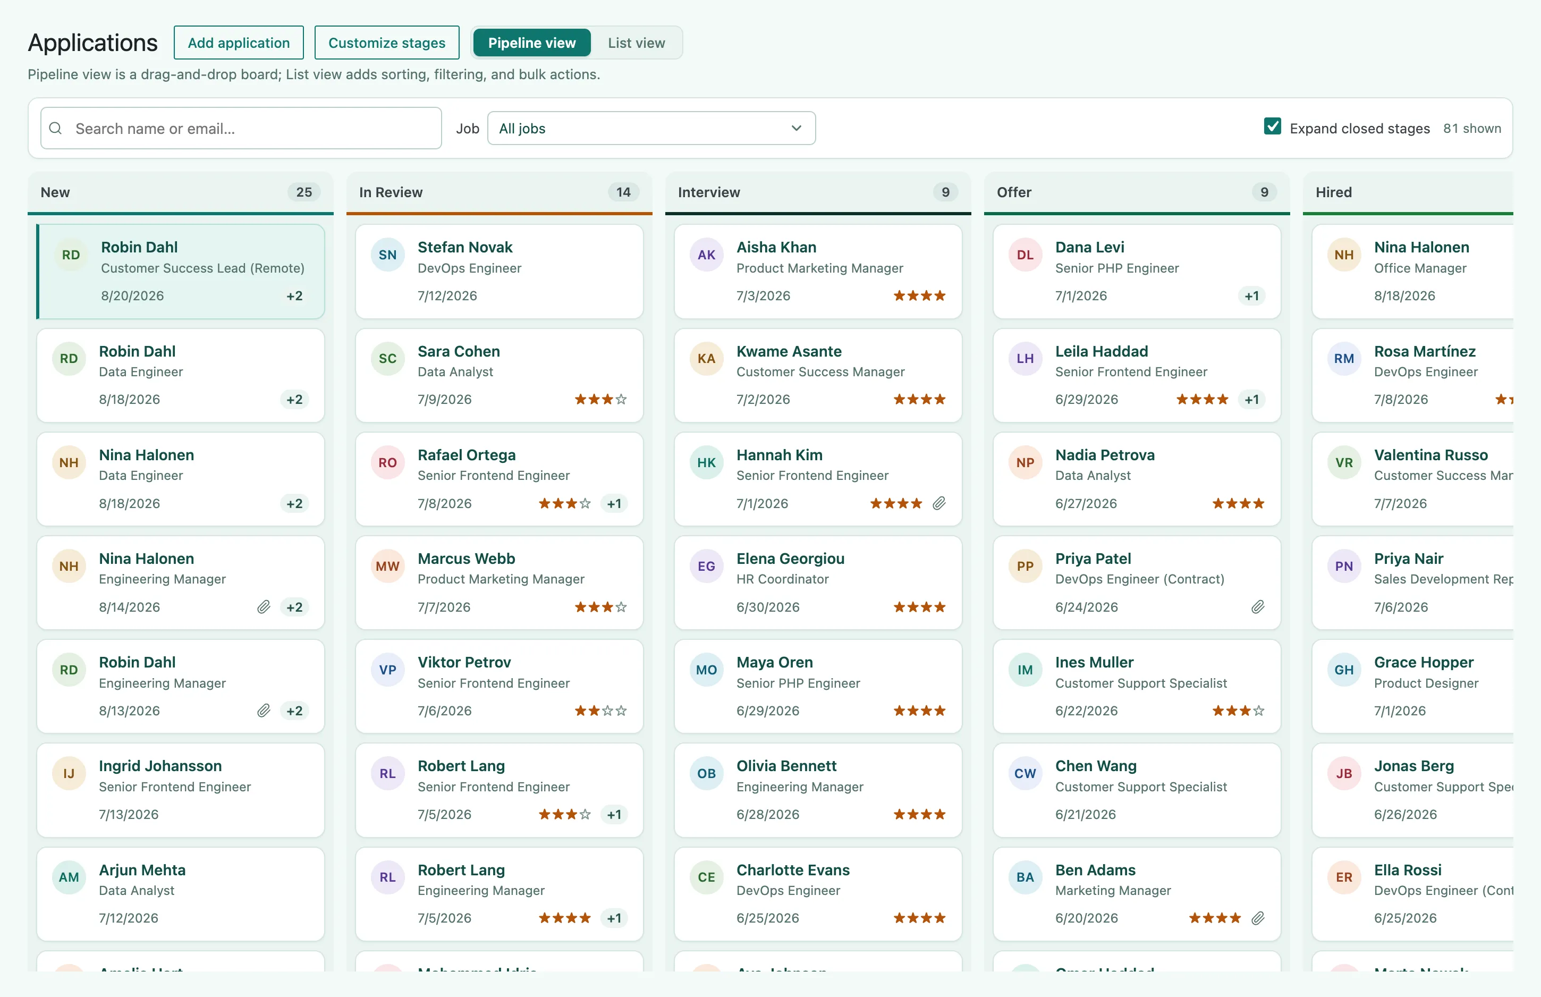The image size is (1541, 997).
Task: Click Charlotte Evans date 6/25/2026
Action: click(x=768, y=918)
